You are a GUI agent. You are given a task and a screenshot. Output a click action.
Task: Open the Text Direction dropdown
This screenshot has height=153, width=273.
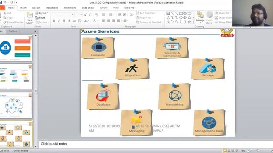[x=146, y=13]
